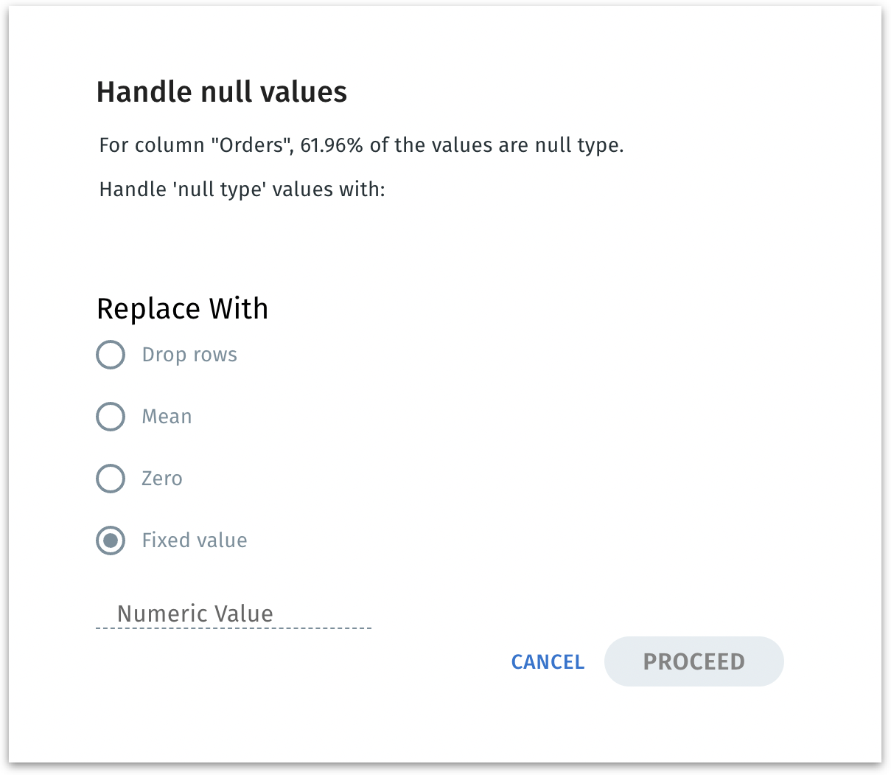Select the Drop rows radio button

[x=111, y=355]
